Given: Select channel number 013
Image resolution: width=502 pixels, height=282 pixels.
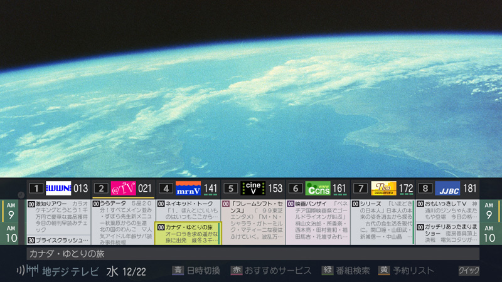Looking at the screenshot, I should [x=81, y=189].
